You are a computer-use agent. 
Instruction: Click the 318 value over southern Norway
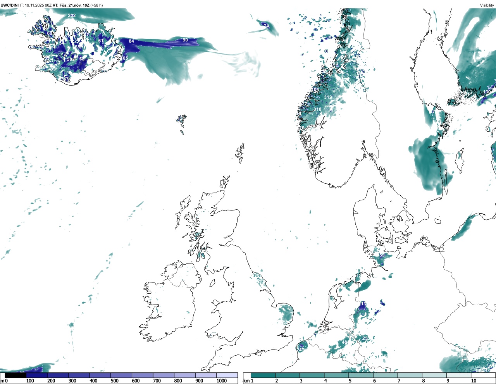(317, 109)
